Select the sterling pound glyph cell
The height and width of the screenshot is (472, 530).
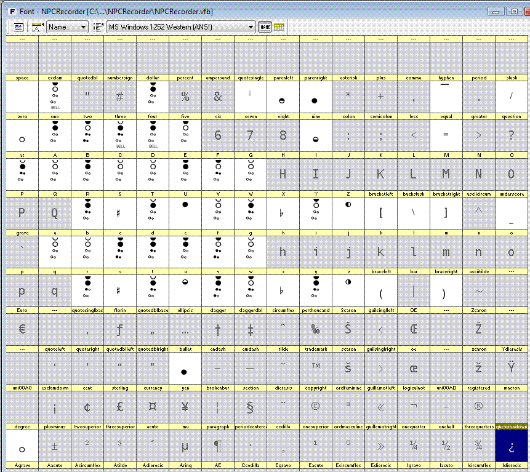click(120, 407)
